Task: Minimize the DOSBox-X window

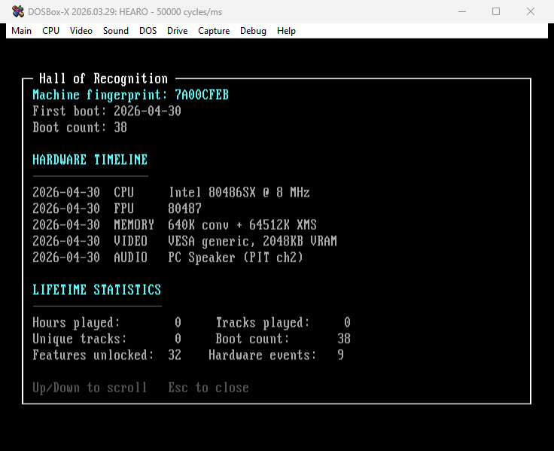Action: pyautogui.click(x=462, y=11)
